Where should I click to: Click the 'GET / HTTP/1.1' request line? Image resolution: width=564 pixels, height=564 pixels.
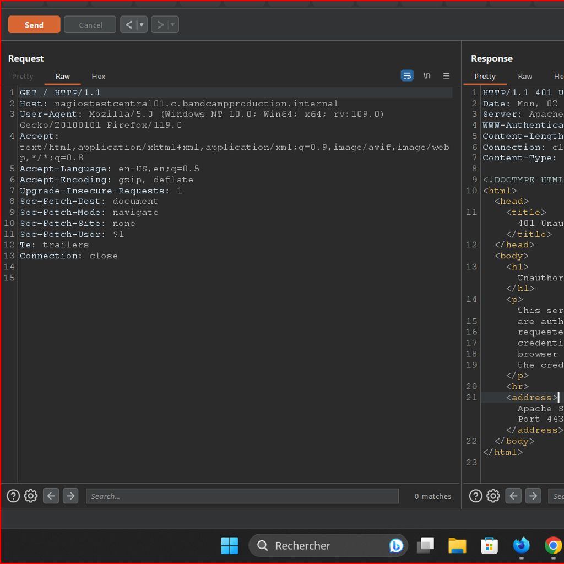pos(60,93)
